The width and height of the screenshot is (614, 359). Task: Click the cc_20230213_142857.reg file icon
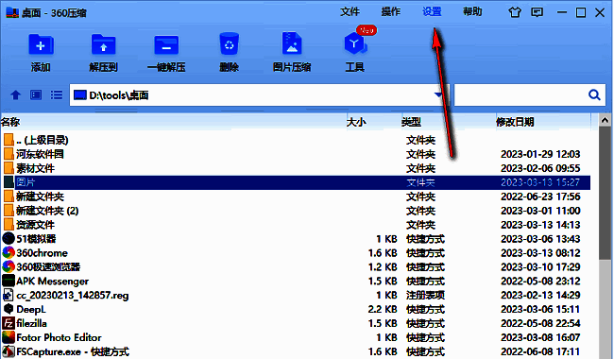point(9,295)
